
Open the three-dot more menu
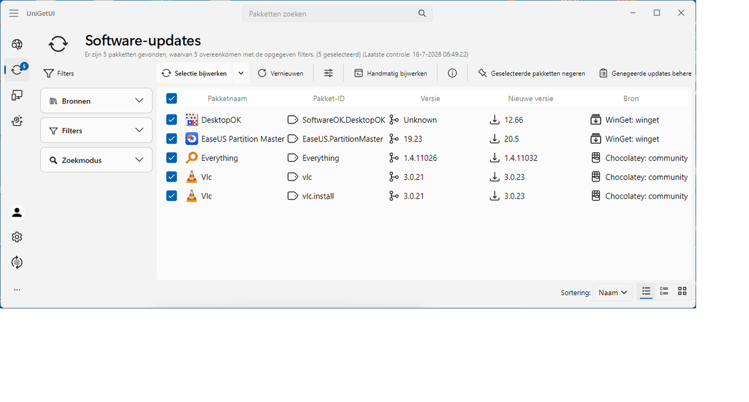(17, 289)
